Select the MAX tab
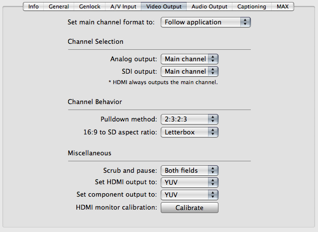This screenshot has width=318, height=232. 282,6
